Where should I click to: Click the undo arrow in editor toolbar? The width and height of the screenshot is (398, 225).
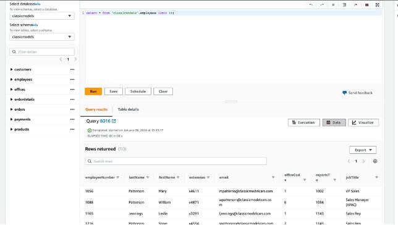pyautogui.click(x=311, y=5)
